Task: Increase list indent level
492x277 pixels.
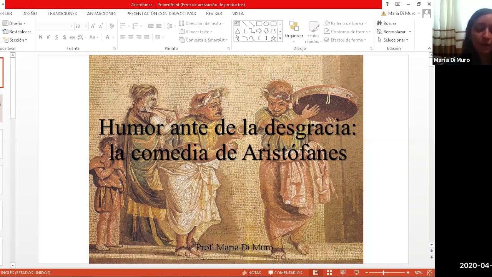Action: [x=158, y=26]
